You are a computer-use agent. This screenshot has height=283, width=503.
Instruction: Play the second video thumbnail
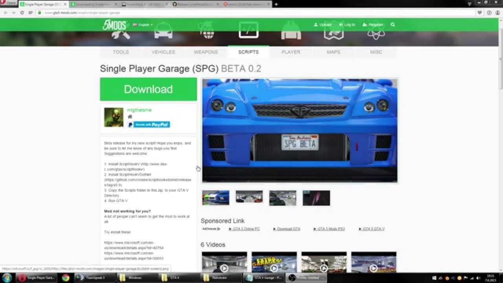[x=274, y=263]
